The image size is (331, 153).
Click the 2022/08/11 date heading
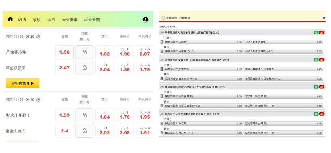168,27
